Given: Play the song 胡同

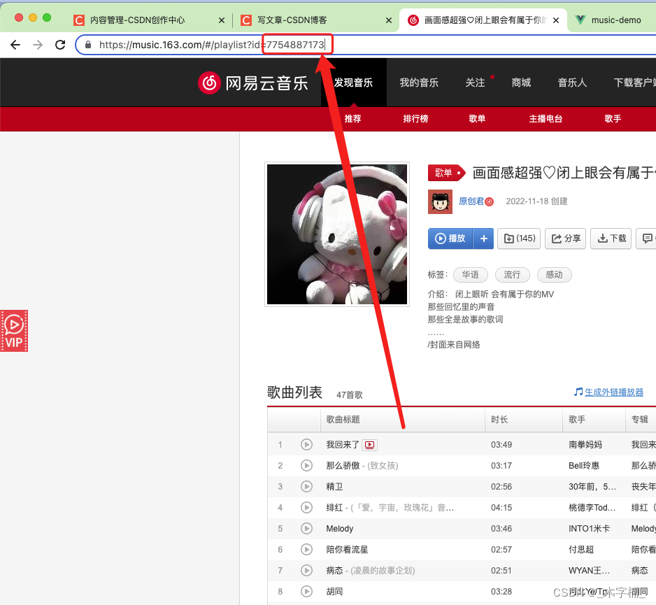Looking at the screenshot, I should (x=306, y=591).
